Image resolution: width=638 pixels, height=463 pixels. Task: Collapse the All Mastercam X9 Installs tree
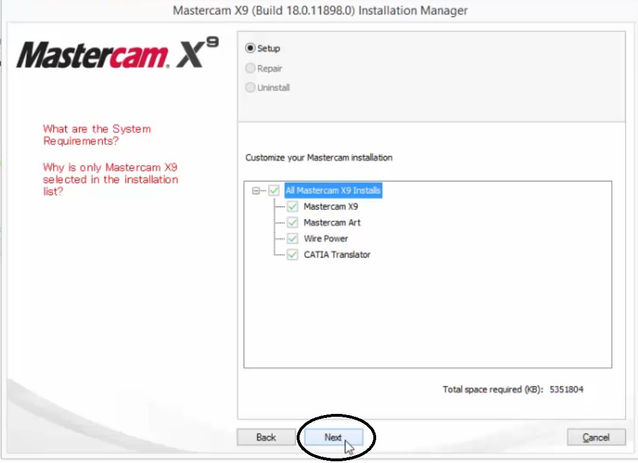pos(256,191)
